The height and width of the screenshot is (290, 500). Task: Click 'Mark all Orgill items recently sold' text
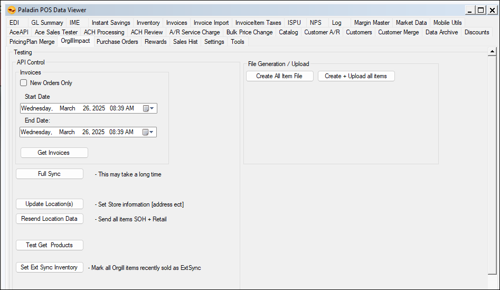click(131, 268)
